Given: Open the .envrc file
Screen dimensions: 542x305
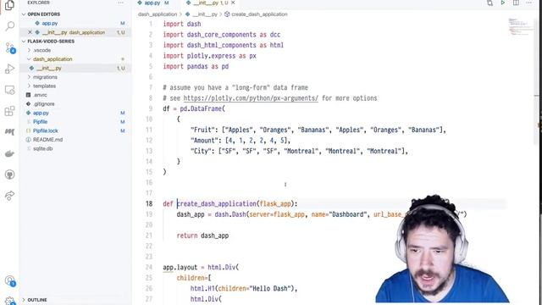Looking at the screenshot, I should tap(40, 95).
